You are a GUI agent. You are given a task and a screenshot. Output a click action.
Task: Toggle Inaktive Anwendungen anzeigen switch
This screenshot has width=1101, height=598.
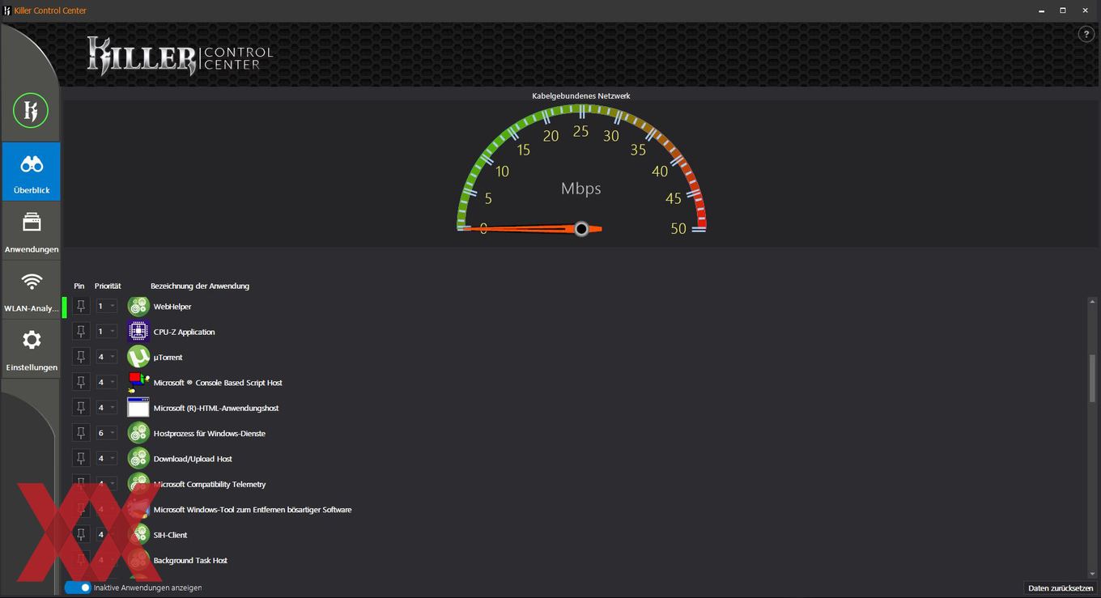pos(78,587)
